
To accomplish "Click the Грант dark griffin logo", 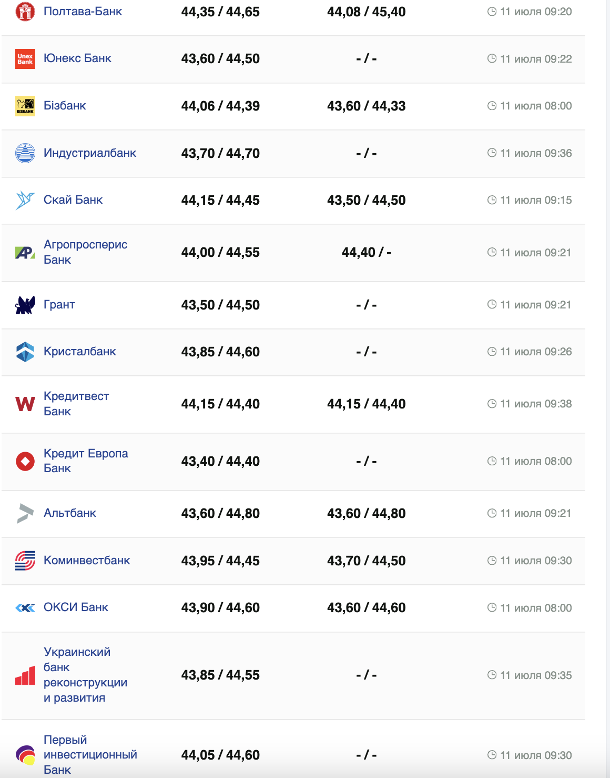I will (x=25, y=305).
